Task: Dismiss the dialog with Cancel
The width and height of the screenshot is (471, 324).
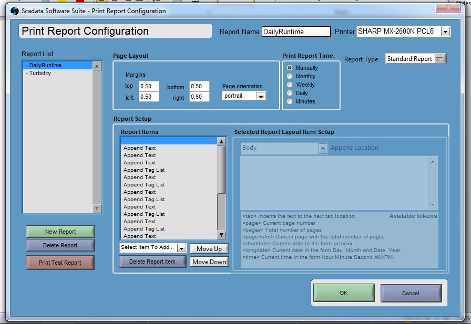Action: coord(412,293)
